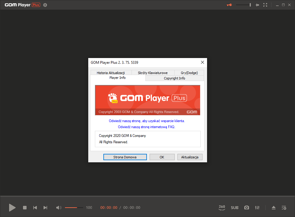Image resolution: width=295 pixels, height=217 pixels.
Task: Minimize the GOM Player main window
Action: 277,5
